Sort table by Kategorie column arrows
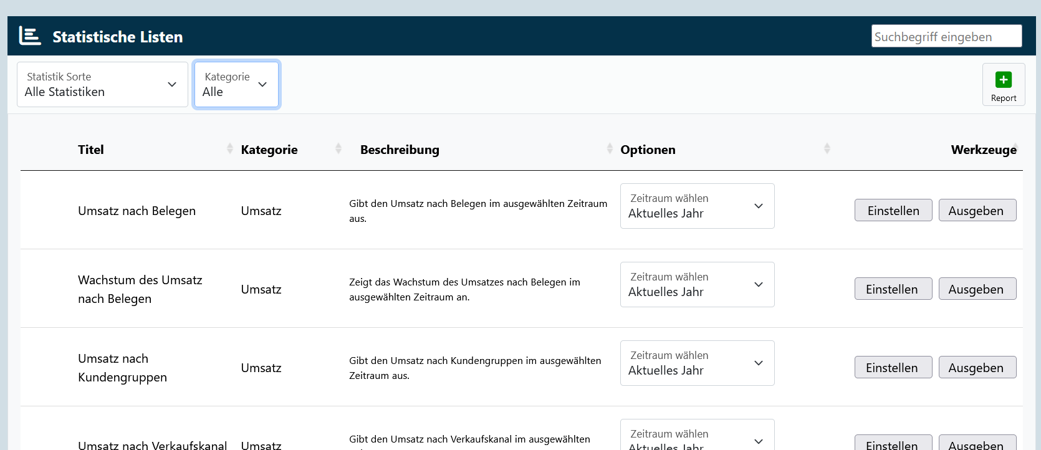Screen dimensions: 1041x450 [338, 148]
